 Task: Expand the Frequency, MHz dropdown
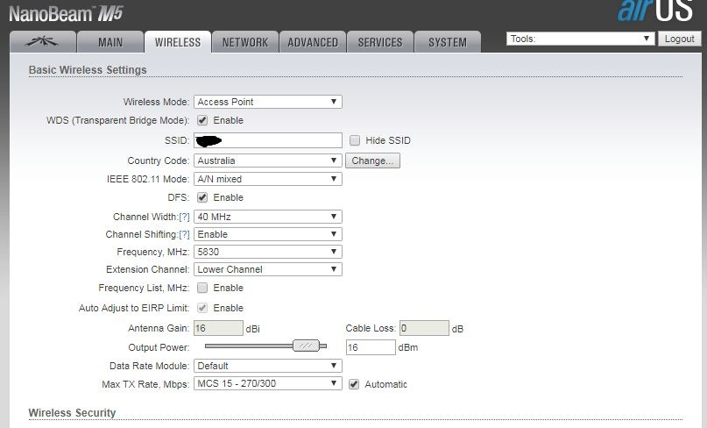(x=268, y=252)
